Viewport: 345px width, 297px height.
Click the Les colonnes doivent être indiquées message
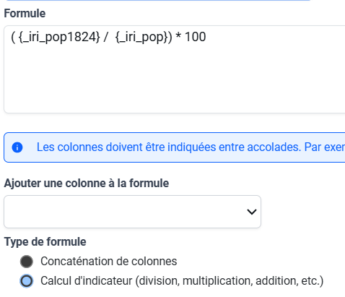[x=191, y=147]
